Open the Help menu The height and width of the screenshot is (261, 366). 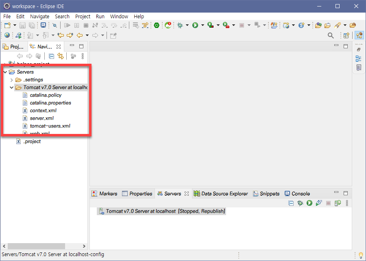tap(139, 17)
